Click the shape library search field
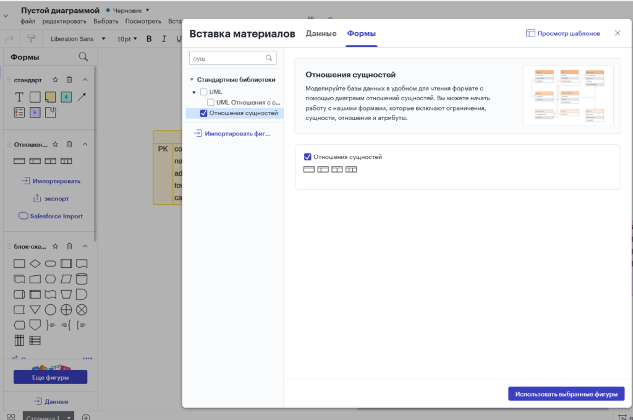Viewport: 633px width, 420px height. click(x=227, y=58)
